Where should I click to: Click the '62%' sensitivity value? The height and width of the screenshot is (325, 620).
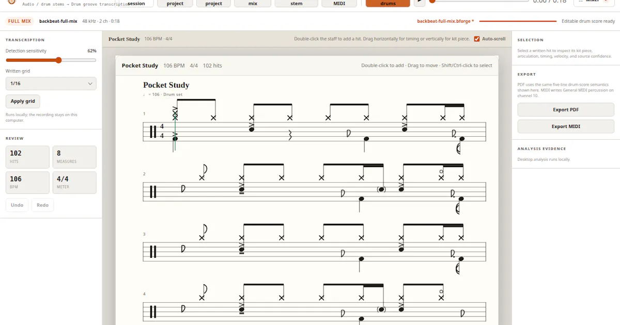[x=92, y=51]
